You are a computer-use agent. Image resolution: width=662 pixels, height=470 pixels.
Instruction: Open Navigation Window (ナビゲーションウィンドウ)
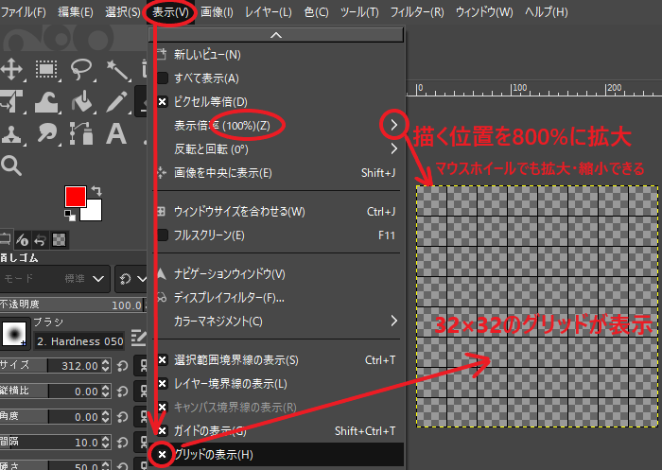click(276, 274)
